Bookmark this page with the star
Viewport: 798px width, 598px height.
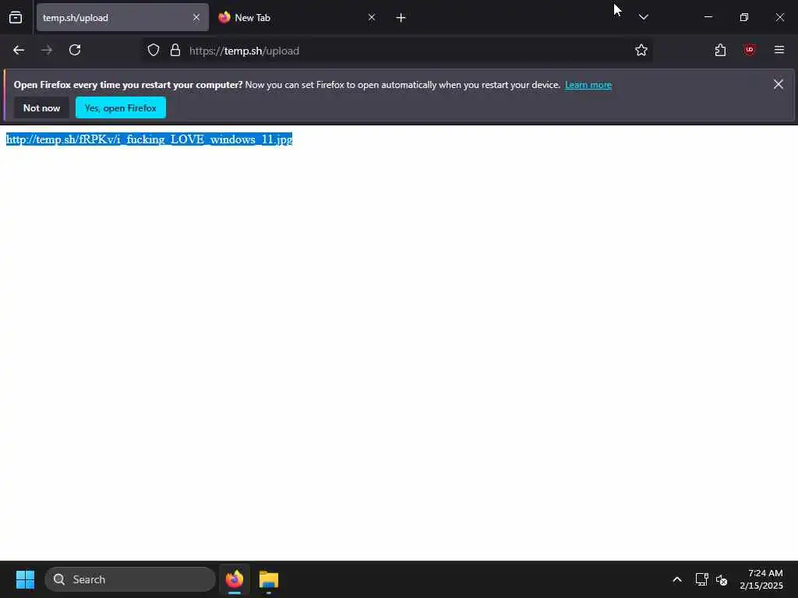pos(641,51)
